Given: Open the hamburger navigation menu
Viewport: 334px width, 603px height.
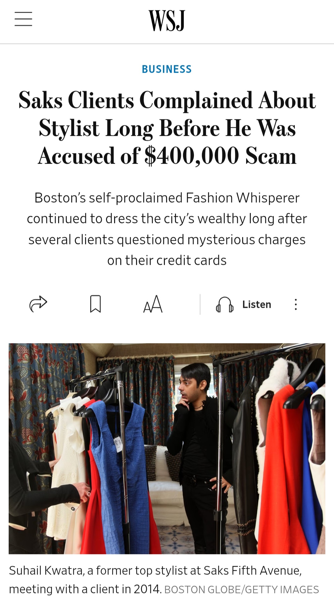Looking at the screenshot, I should click(24, 19).
